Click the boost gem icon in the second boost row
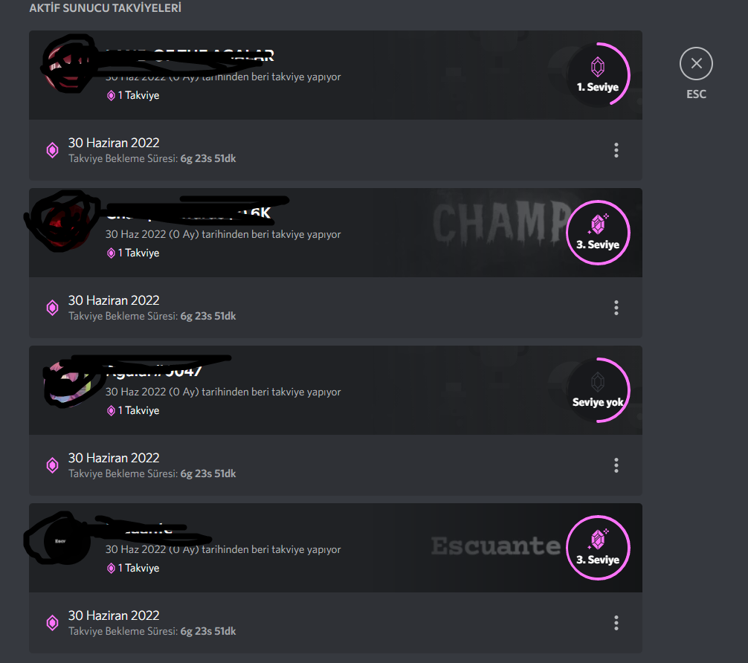The height and width of the screenshot is (663, 748). [53, 308]
